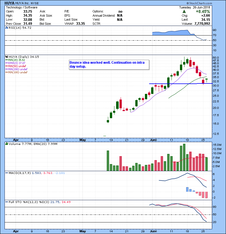Click the 15.0M label on volume axis
226x234 pixels.
click(217, 145)
